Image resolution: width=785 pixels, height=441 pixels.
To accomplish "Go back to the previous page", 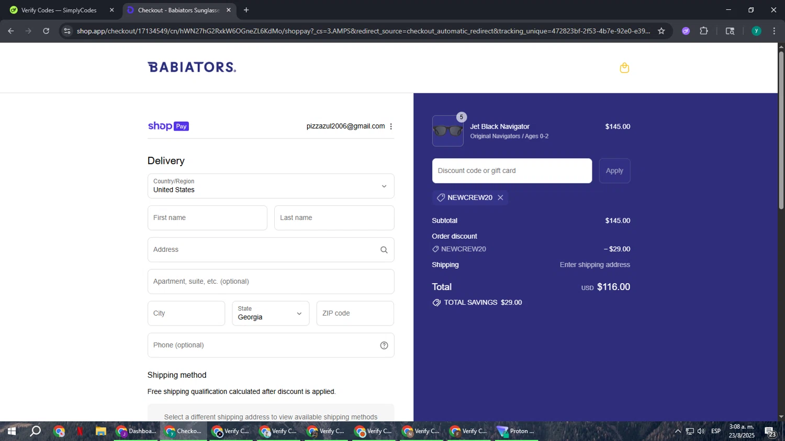I will (x=10, y=31).
